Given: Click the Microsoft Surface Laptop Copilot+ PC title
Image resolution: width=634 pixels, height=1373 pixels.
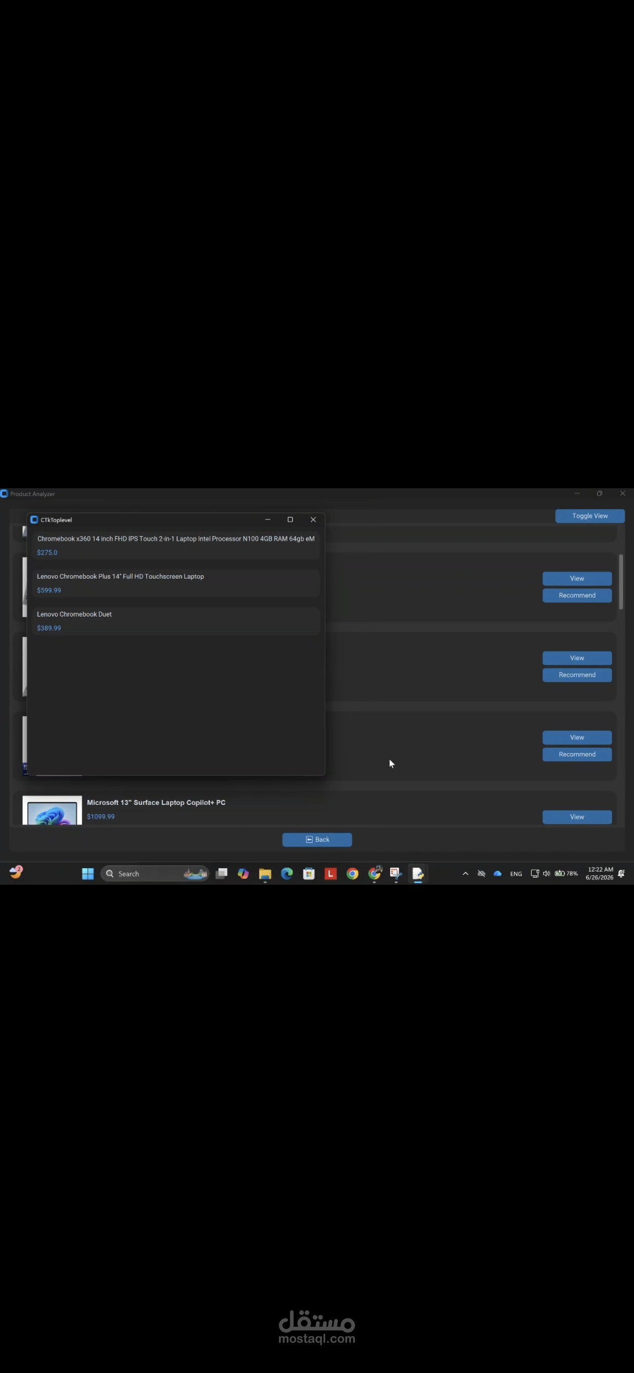Looking at the screenshot, I should pyautogui.click(x=156, y=803).
